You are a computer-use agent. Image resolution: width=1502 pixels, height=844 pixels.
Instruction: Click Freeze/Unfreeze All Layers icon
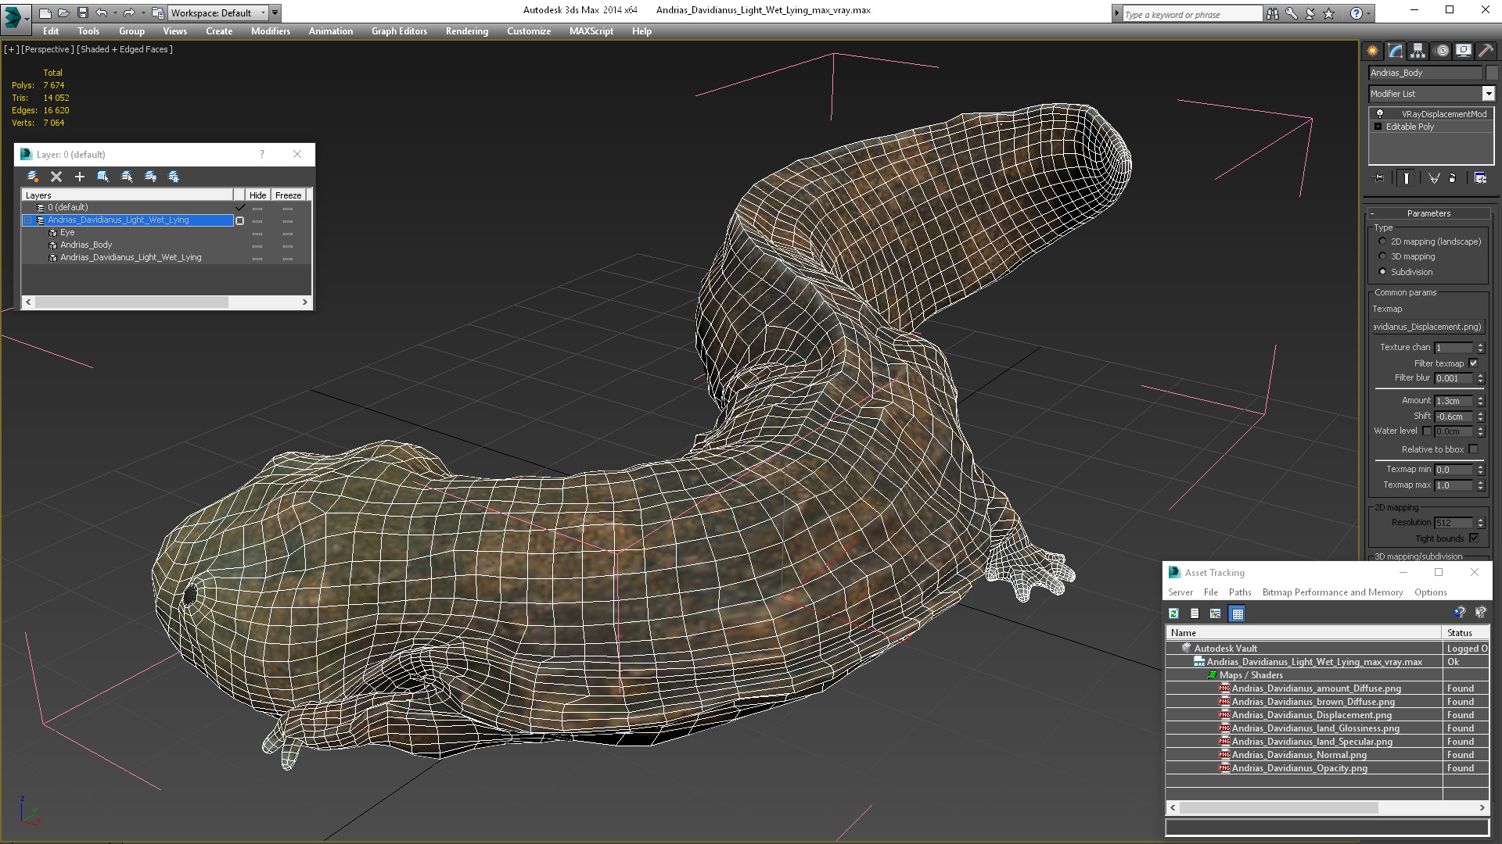pos(174,177)
